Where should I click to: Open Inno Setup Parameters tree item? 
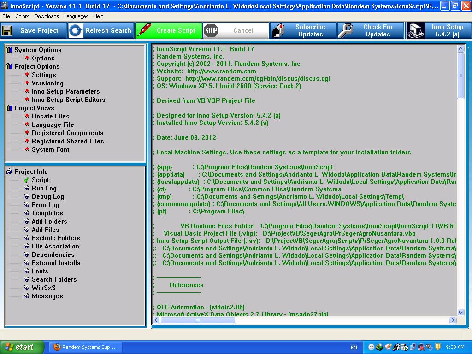point(66,91)
